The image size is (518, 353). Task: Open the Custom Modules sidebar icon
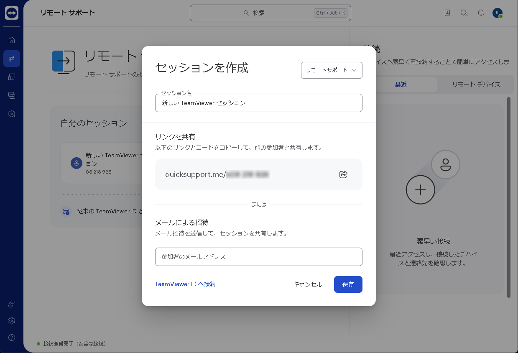(11, 113)
